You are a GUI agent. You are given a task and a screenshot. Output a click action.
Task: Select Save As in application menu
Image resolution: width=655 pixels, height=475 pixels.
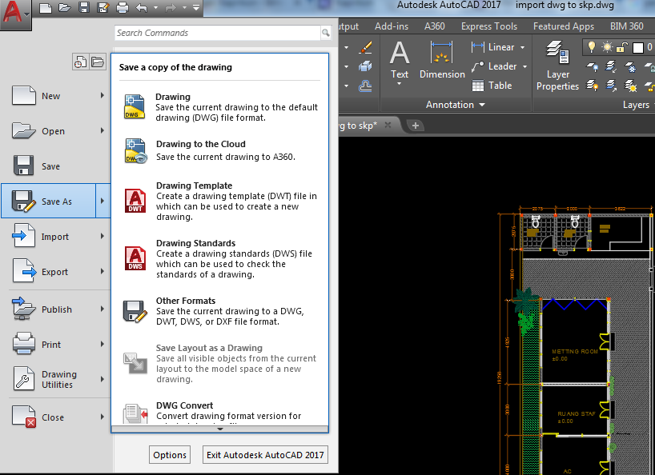pos(48,201)
